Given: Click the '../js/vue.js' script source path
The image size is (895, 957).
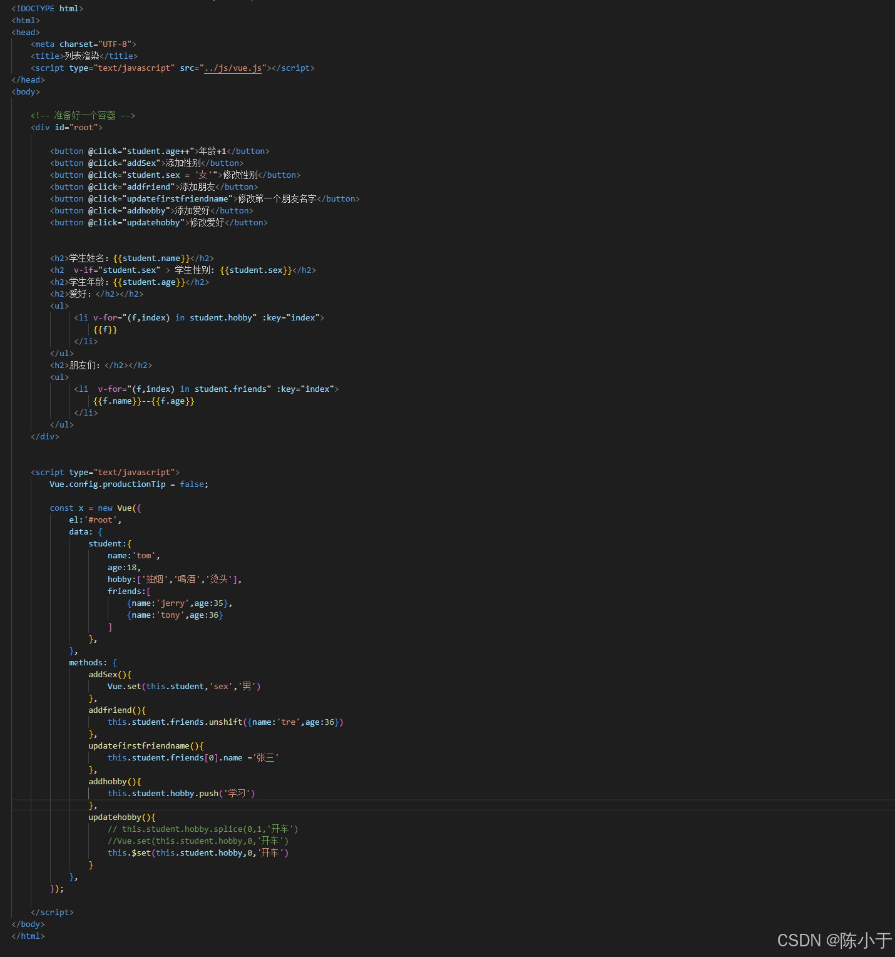Looking at the screenshot, I should tap(233, 68).
